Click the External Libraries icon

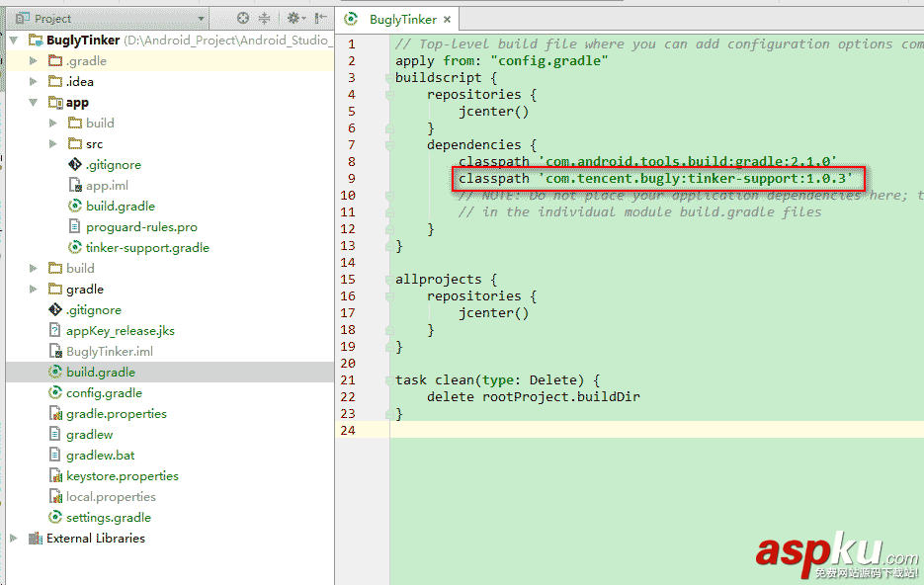[x=36, y=538]
